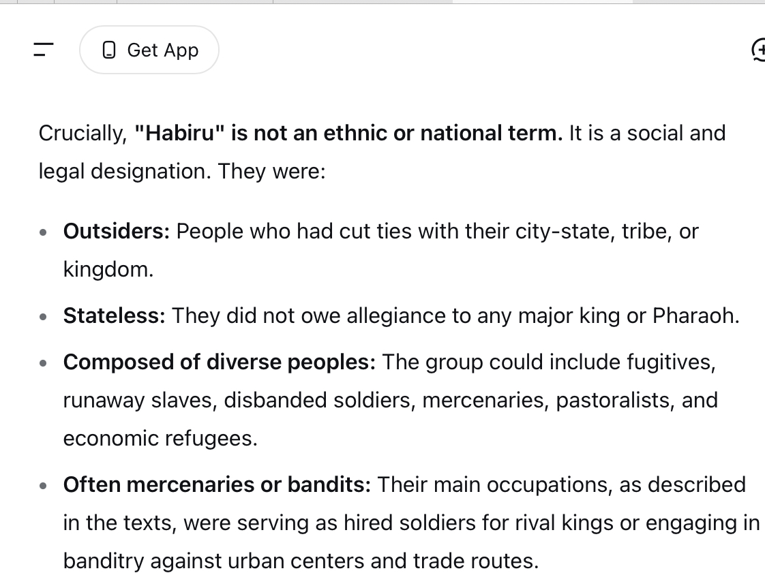Viewport: 765px width, 588px height.
Task: Click the bold Stateless: label
Action: (114, 315)
